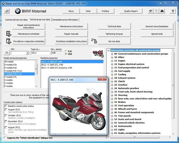
Task: Expand the 11 Engine tree node
Action: (112, 61)
